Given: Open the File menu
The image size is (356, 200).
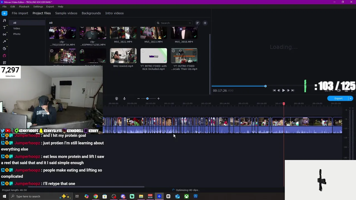Looking at the screenshot, I should pyautogui.click(x=4, y=6).
